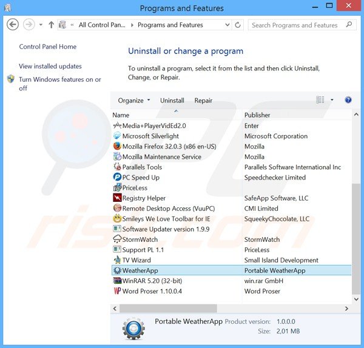
Task: Click the WinRAR 5.20 icon
Action: coord(117,281)
